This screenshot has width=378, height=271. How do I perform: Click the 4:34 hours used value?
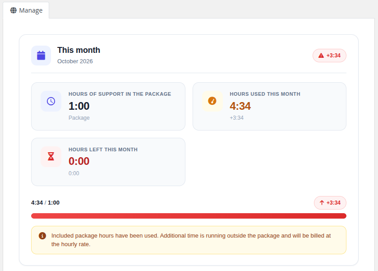coord(240,106)
